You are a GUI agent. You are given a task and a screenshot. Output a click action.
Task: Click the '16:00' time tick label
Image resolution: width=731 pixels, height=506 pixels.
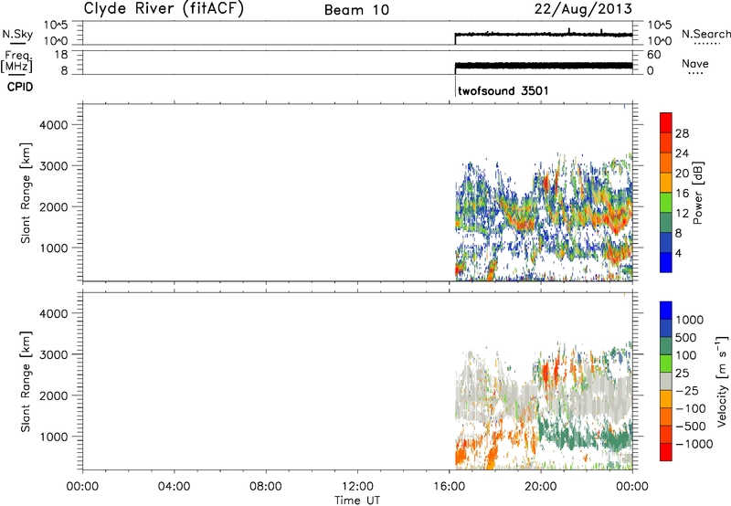449,487
